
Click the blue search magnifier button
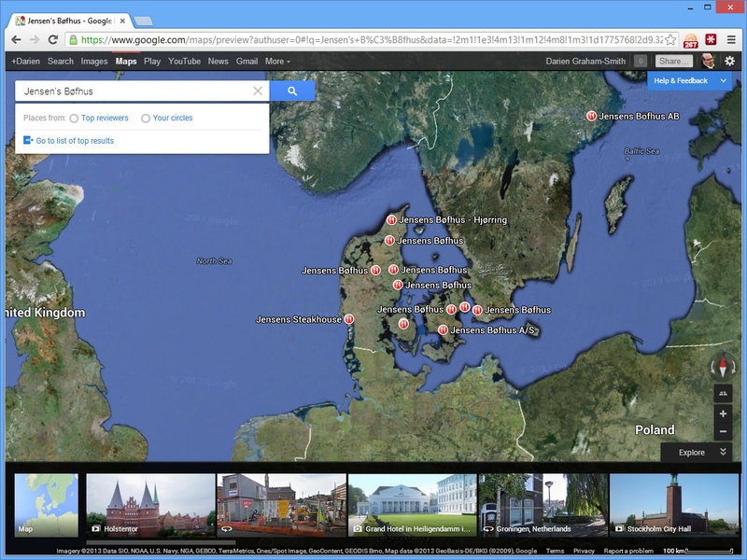click(x=292, y=91)
